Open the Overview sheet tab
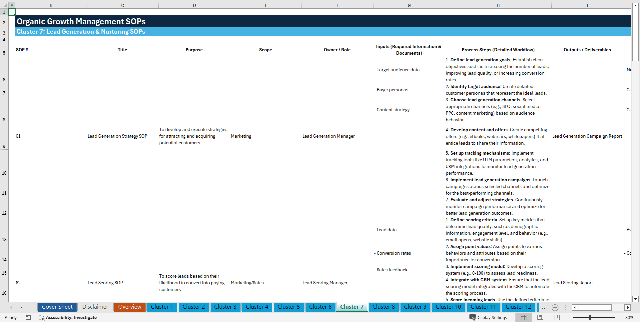640x322 pixels. [x=130, y=307]
